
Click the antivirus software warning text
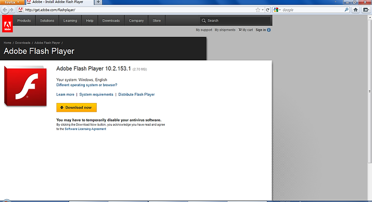(109, 120)
